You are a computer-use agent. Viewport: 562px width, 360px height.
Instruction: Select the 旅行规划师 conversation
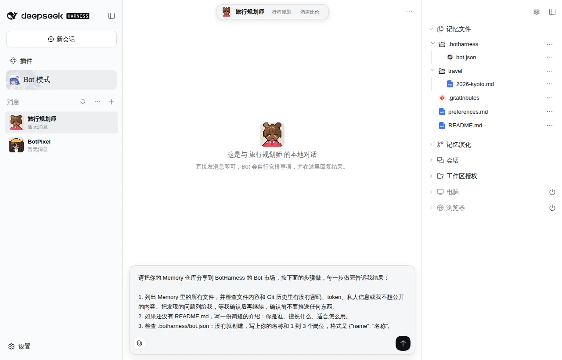pyautogui.click(x=61, y=122)
